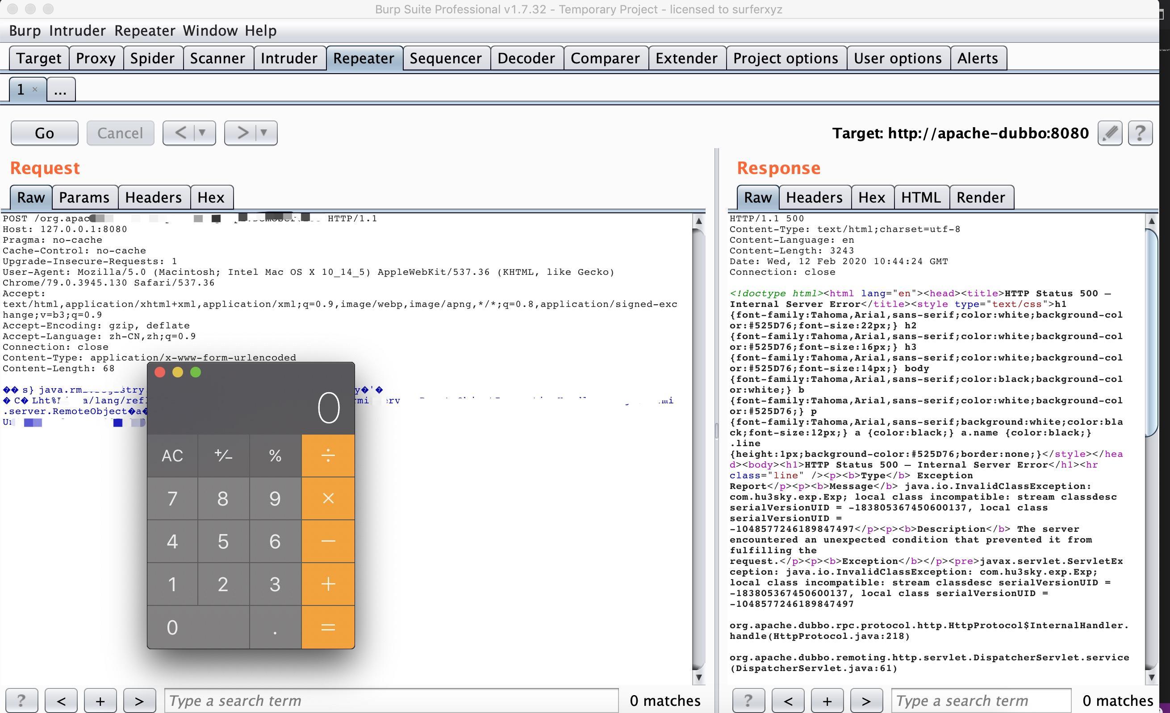
Task: Click response search next match button
Action: tap(866, 701)
